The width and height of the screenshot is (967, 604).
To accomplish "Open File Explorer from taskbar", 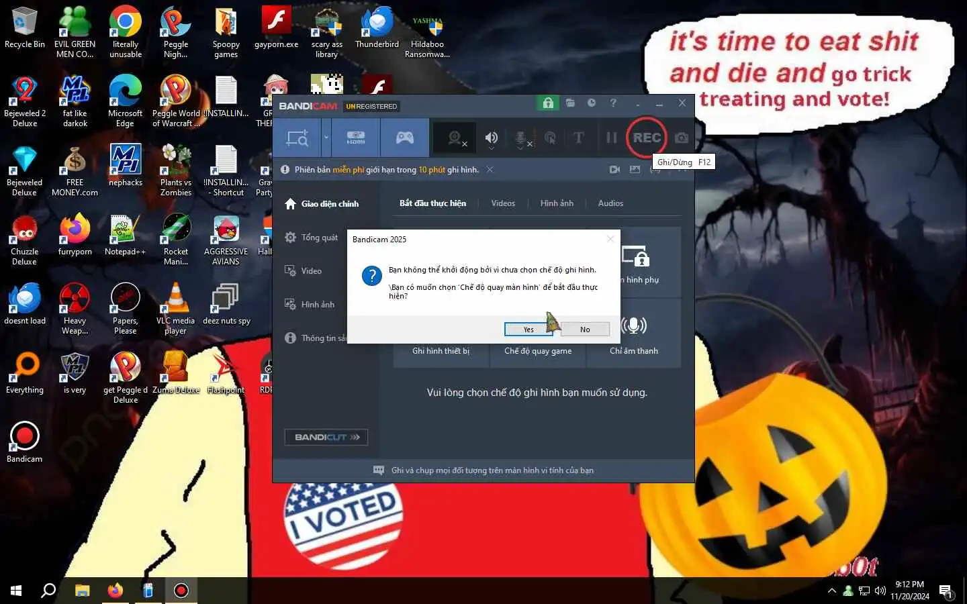I will click(x=82, y=591).
